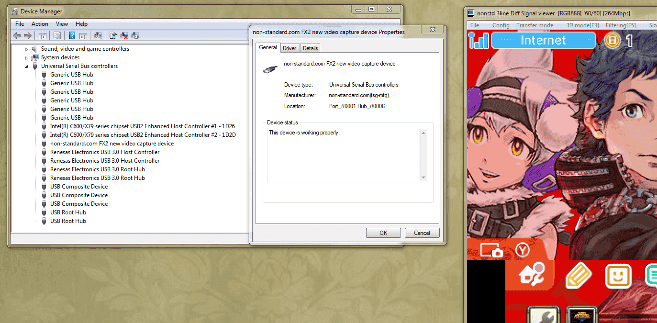Image resolution: width=657 pixels, height=323 pixels.
Task: Open the File menu in Device Manager
Action: (20, 24)
